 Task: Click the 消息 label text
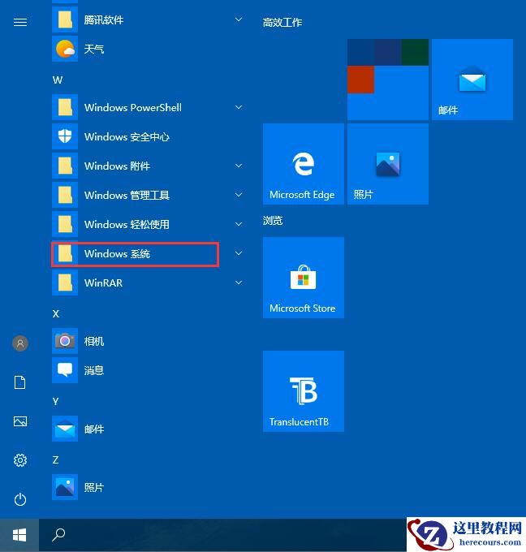[x=94, y=370]
